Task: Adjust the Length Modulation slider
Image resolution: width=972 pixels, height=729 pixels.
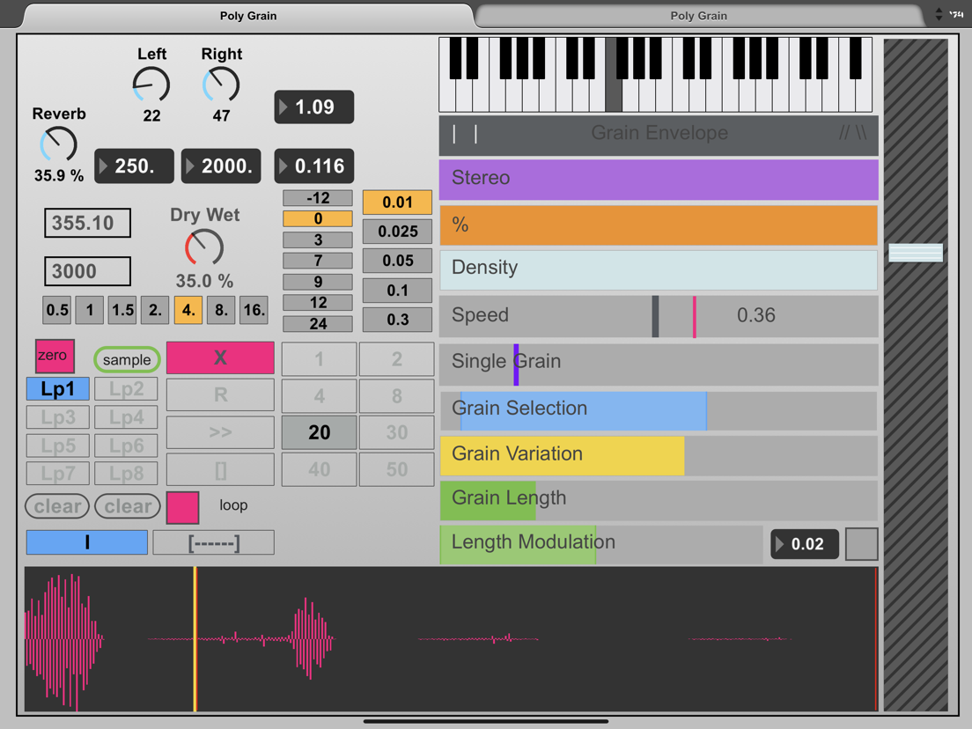Action: coord(601,544)
